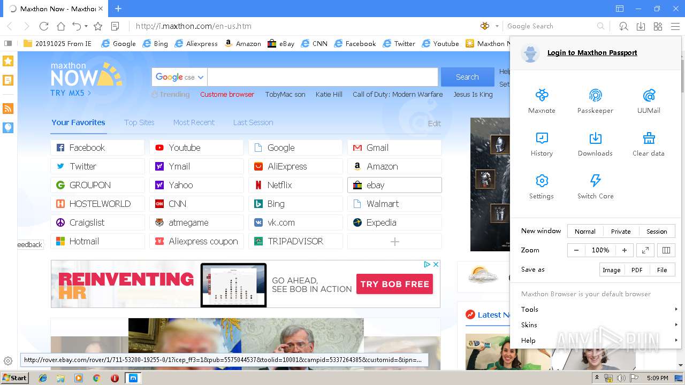Increase zoom with plus button
Image resolution: width=685 pixels, height=385 pixels.
point(625,250)
